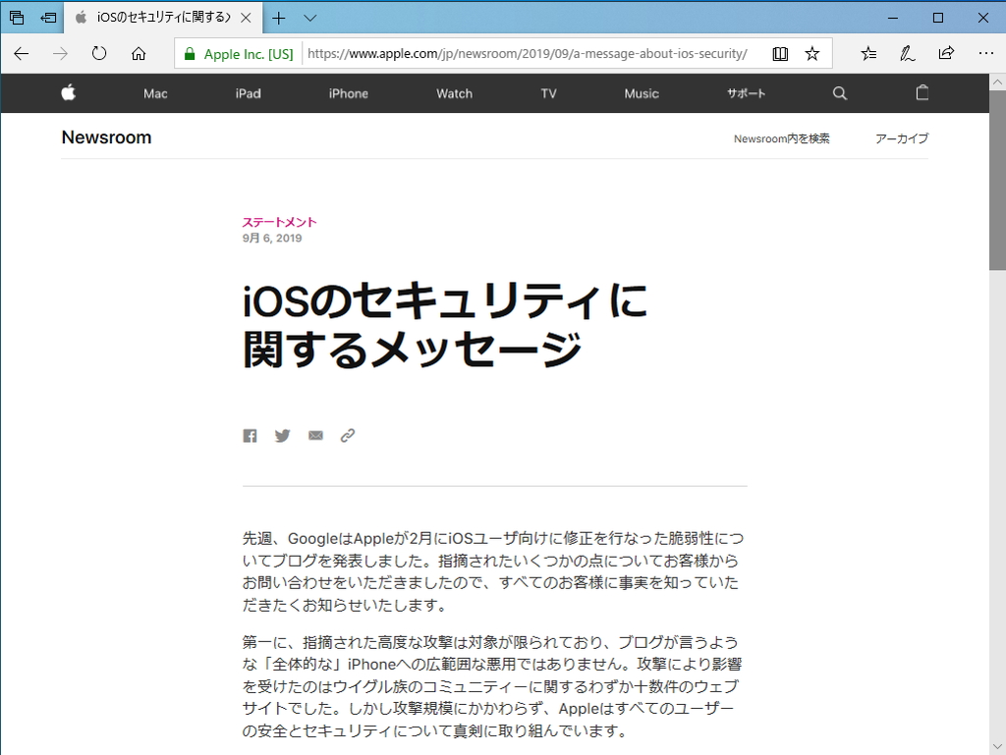The image size is (1006, 755).
Task: View certificate info via Apple Inc. [US] badge
Action: pyautogui.click(x=237, y=54)
